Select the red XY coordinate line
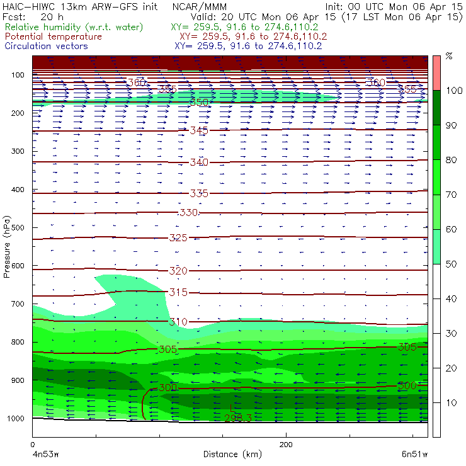The image size is (466, 466). click(253, 37)
